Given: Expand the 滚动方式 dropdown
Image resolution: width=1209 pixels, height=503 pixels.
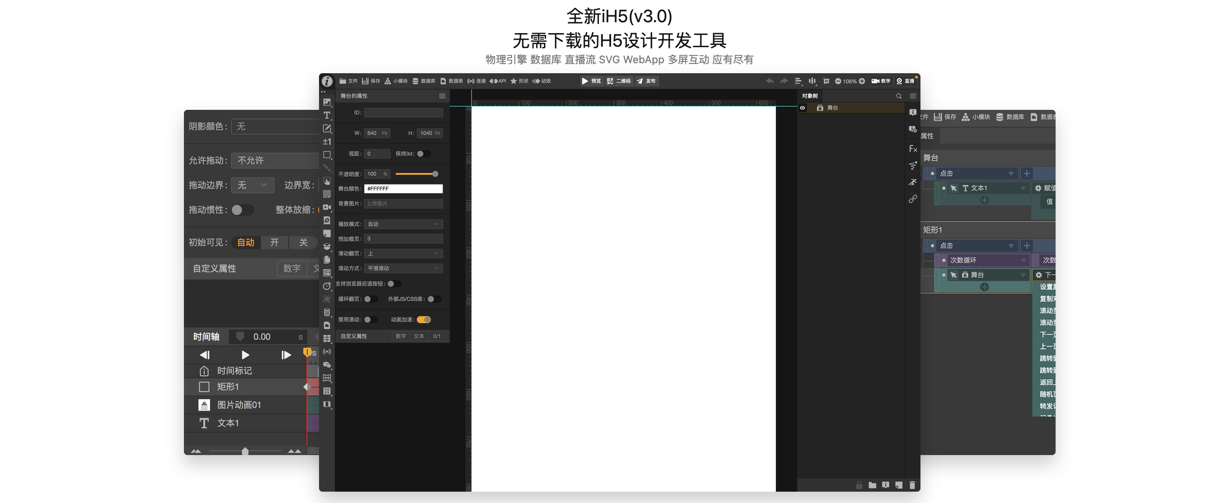Looking at the screenshot, I should [x=404, y=268].
